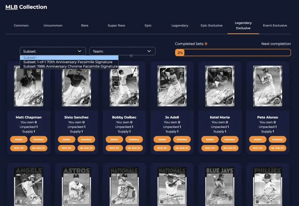Go to the Epic tab
299x206 pixels.
[x=148, y=25]
